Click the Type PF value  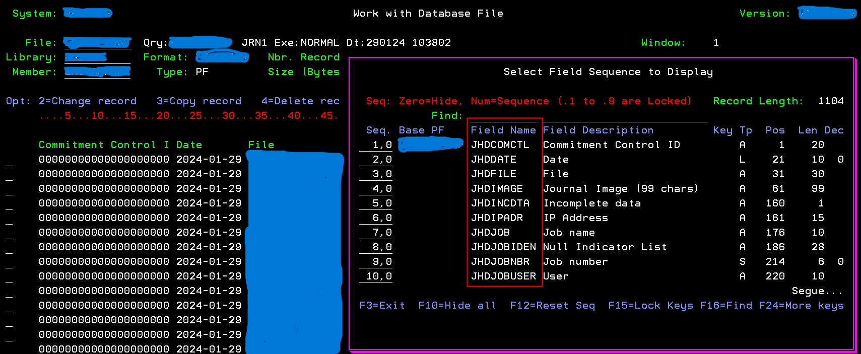202,72
